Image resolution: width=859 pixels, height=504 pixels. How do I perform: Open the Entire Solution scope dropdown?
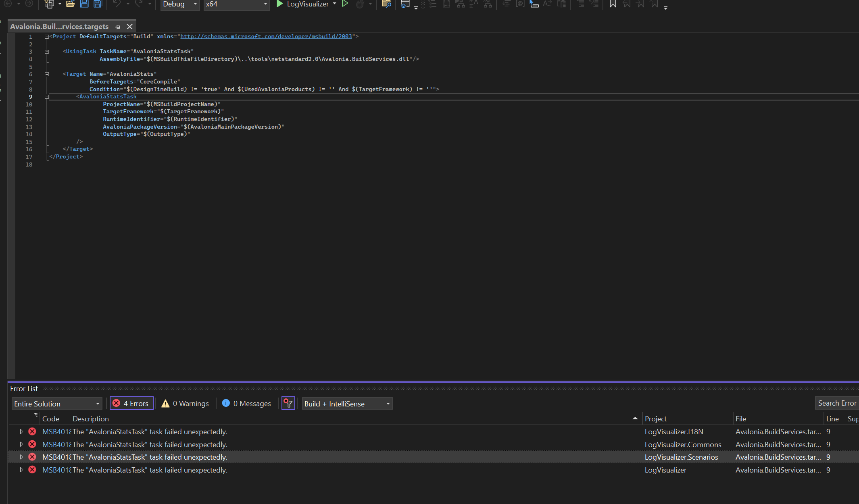56,403
